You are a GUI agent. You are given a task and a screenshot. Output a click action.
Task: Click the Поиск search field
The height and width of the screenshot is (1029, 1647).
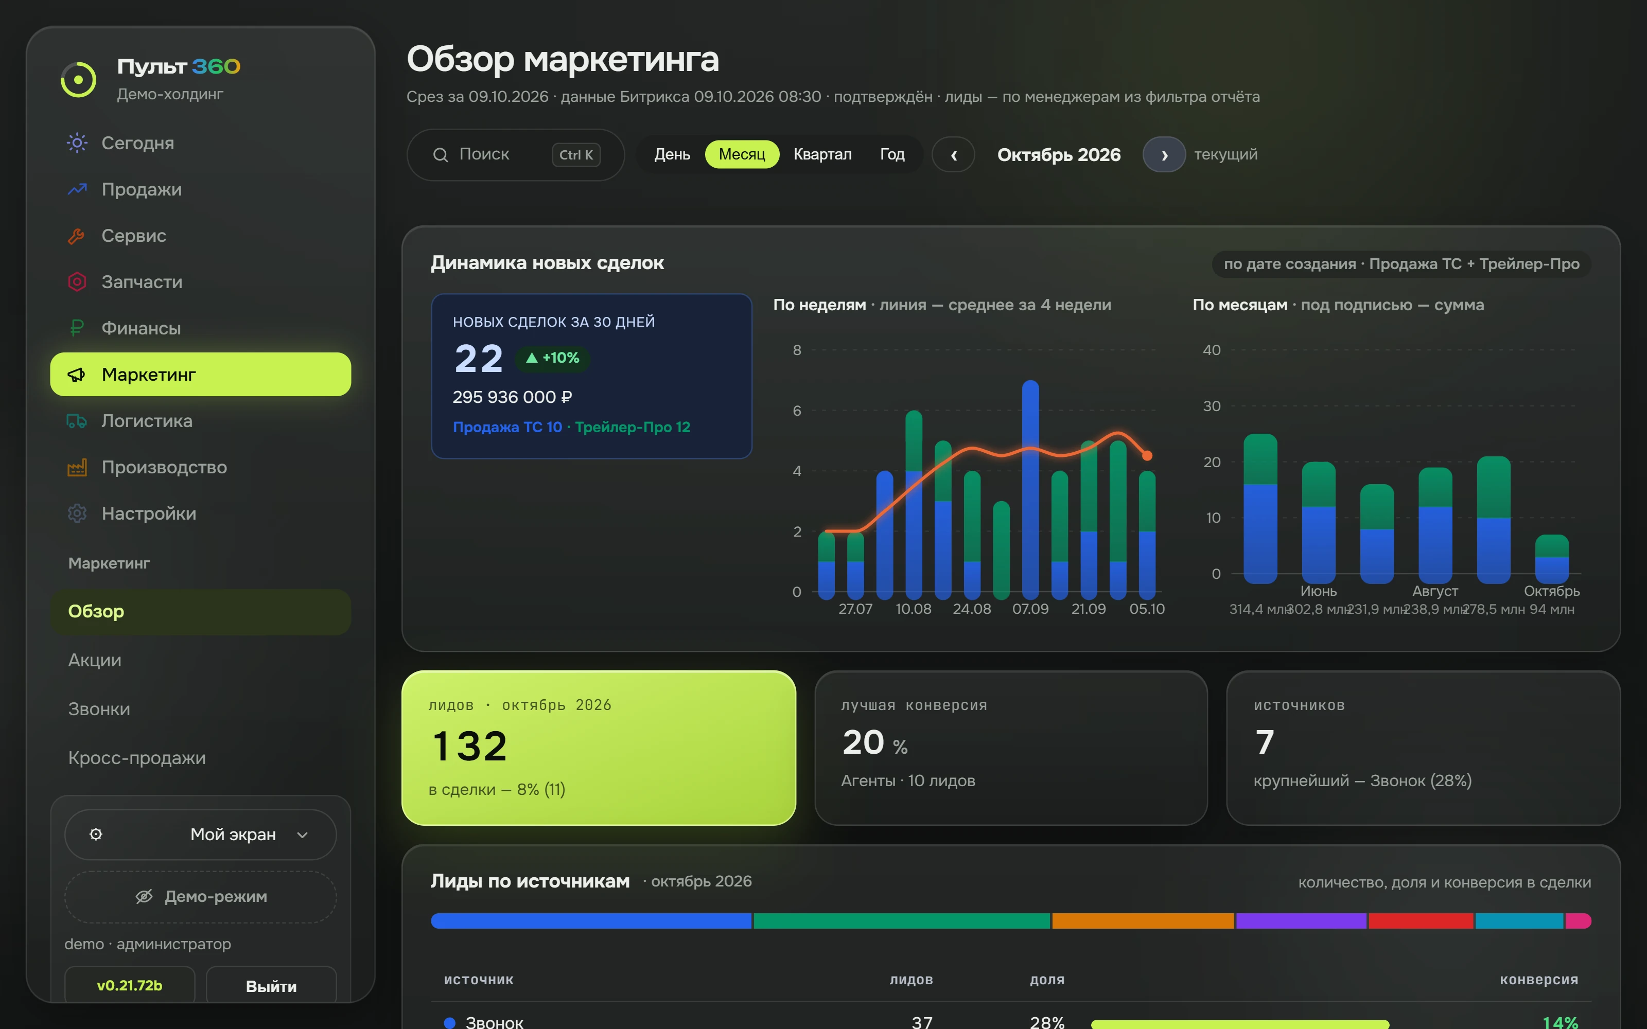[x=516, y=154]
